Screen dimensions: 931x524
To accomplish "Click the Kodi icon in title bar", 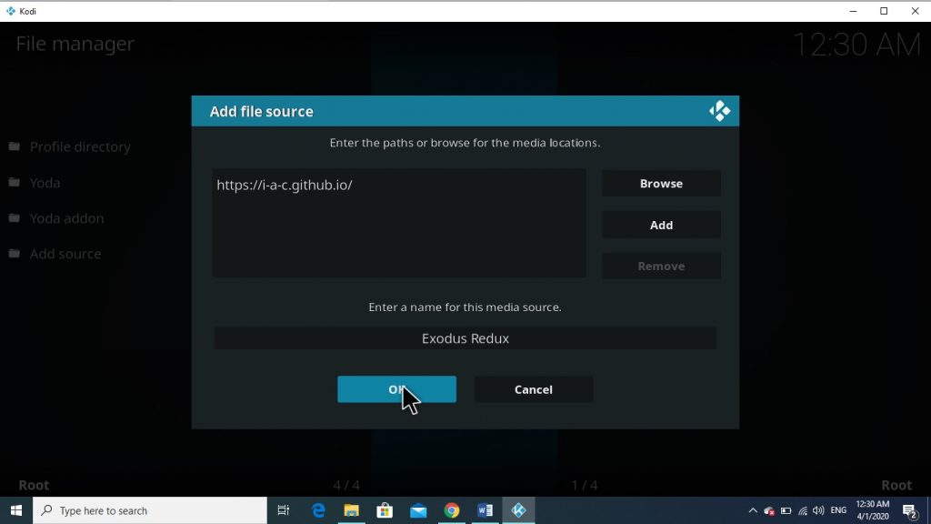I will point(10,11).
